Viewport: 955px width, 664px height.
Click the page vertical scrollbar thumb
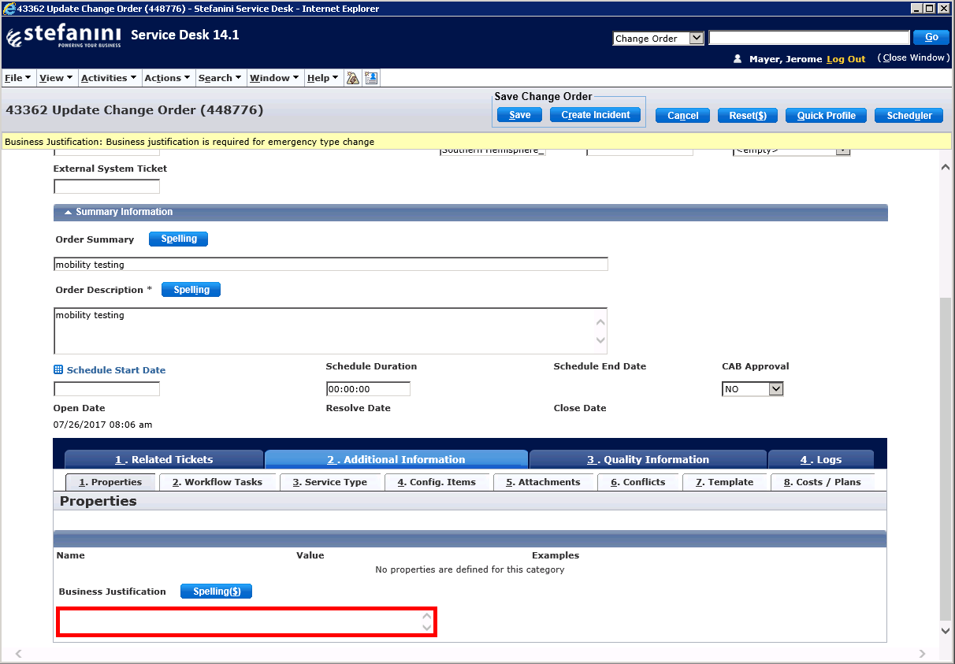coord(946,461)
